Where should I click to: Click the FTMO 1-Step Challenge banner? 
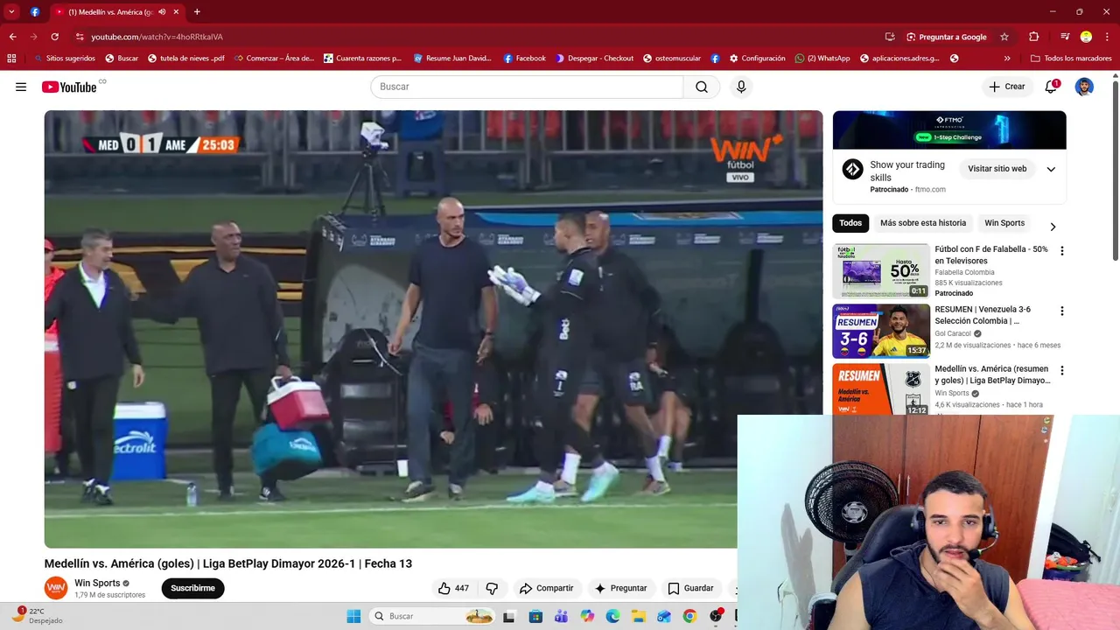click(949, 129)
